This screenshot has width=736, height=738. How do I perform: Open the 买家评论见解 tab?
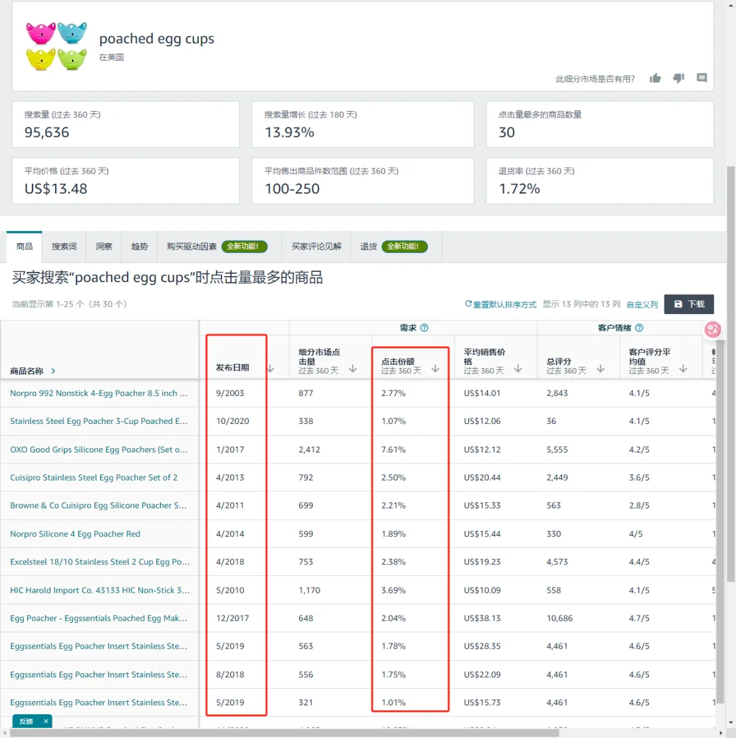(316, 246)
